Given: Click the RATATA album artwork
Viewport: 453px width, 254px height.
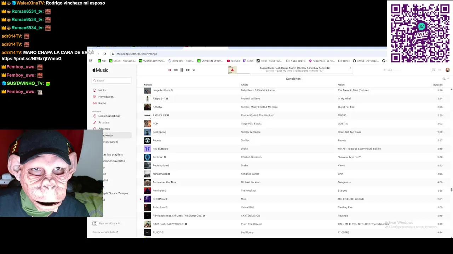Looking at the screenshot, I should click(147, 107).
